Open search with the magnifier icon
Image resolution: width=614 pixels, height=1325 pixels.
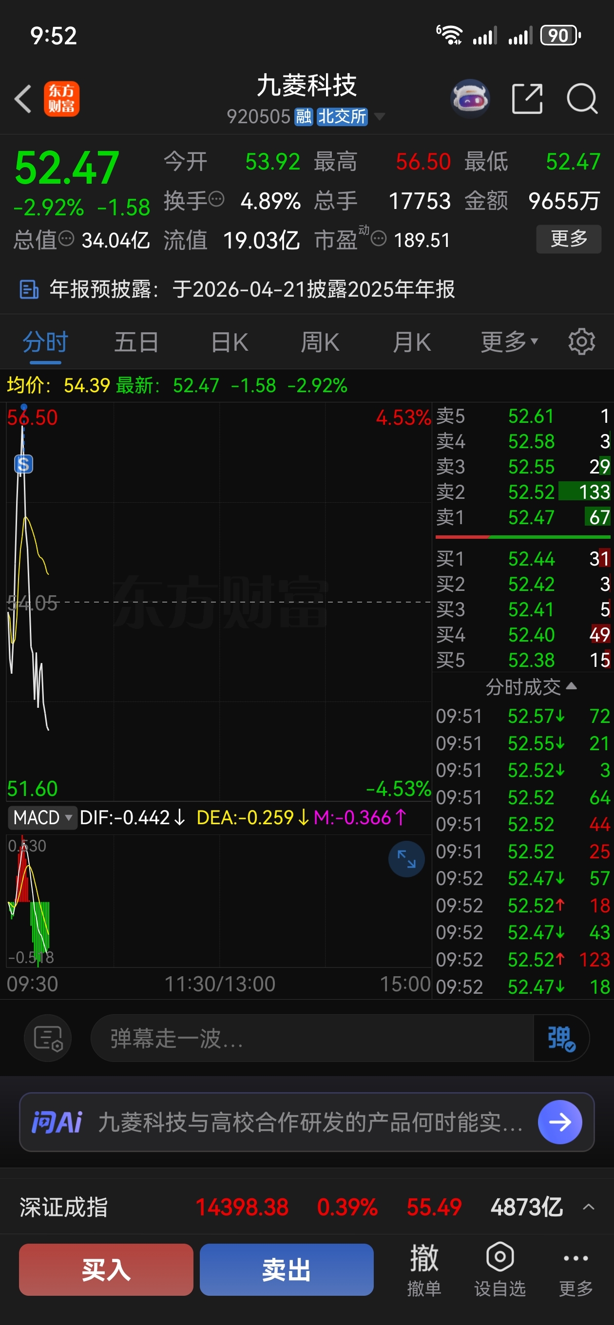pyautogui.click(x=582, y=98)
